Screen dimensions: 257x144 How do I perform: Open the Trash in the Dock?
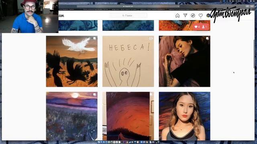(x=158, y=142)
